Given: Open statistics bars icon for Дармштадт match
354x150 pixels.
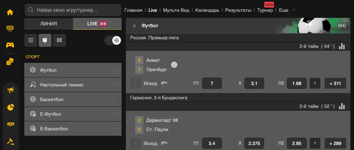Looking at the screenshot, I should (342, 106).
